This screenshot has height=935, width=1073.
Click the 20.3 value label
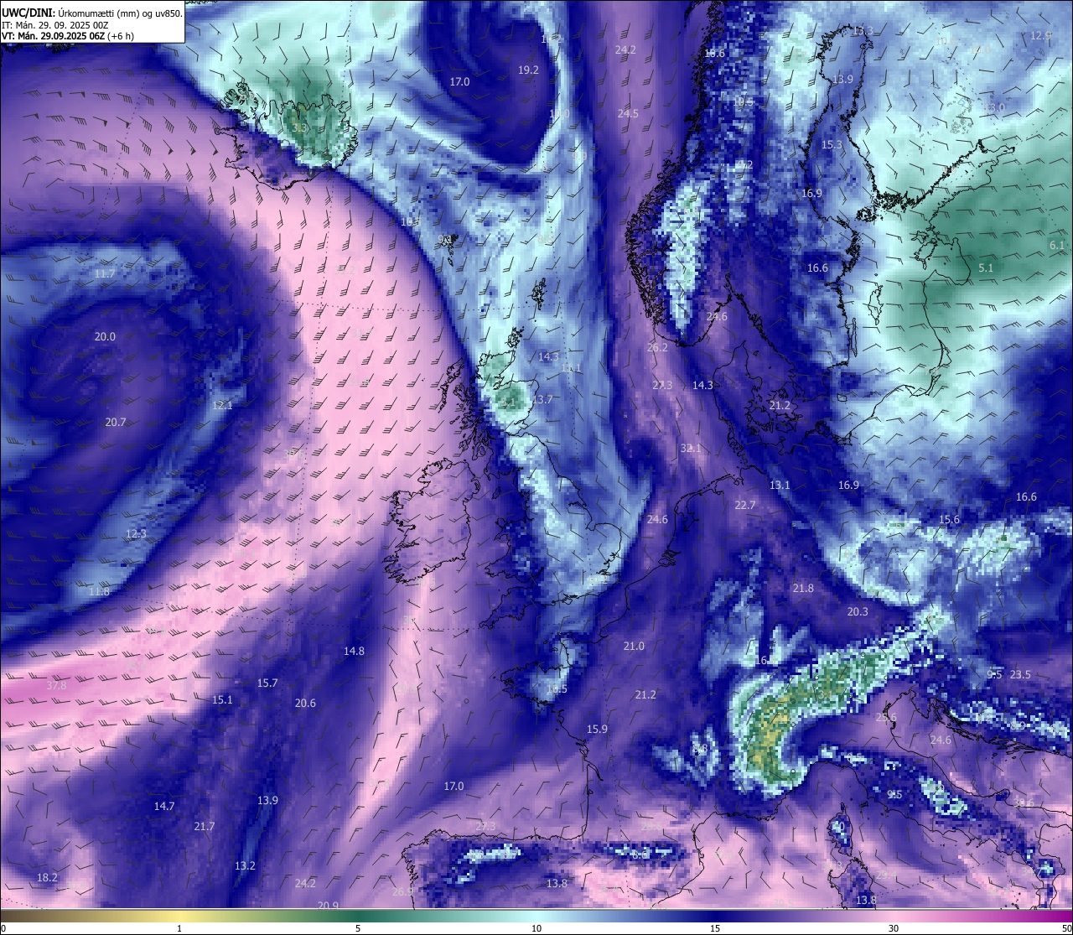pos(858,612)
